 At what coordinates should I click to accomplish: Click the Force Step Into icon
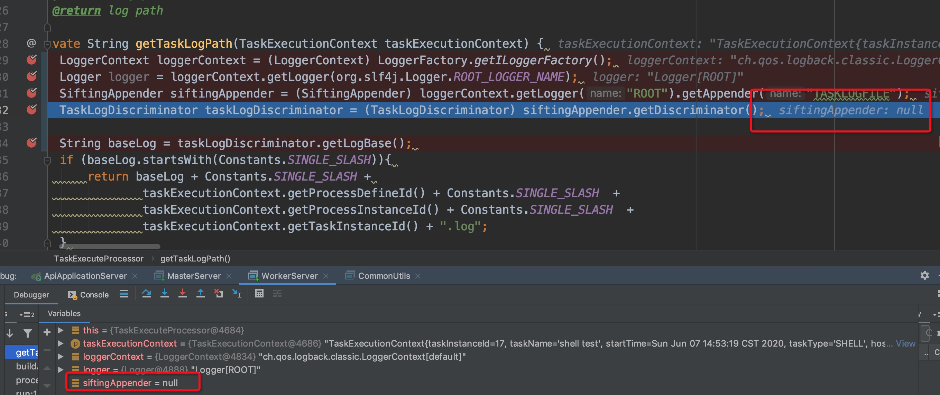pos(183,294)
